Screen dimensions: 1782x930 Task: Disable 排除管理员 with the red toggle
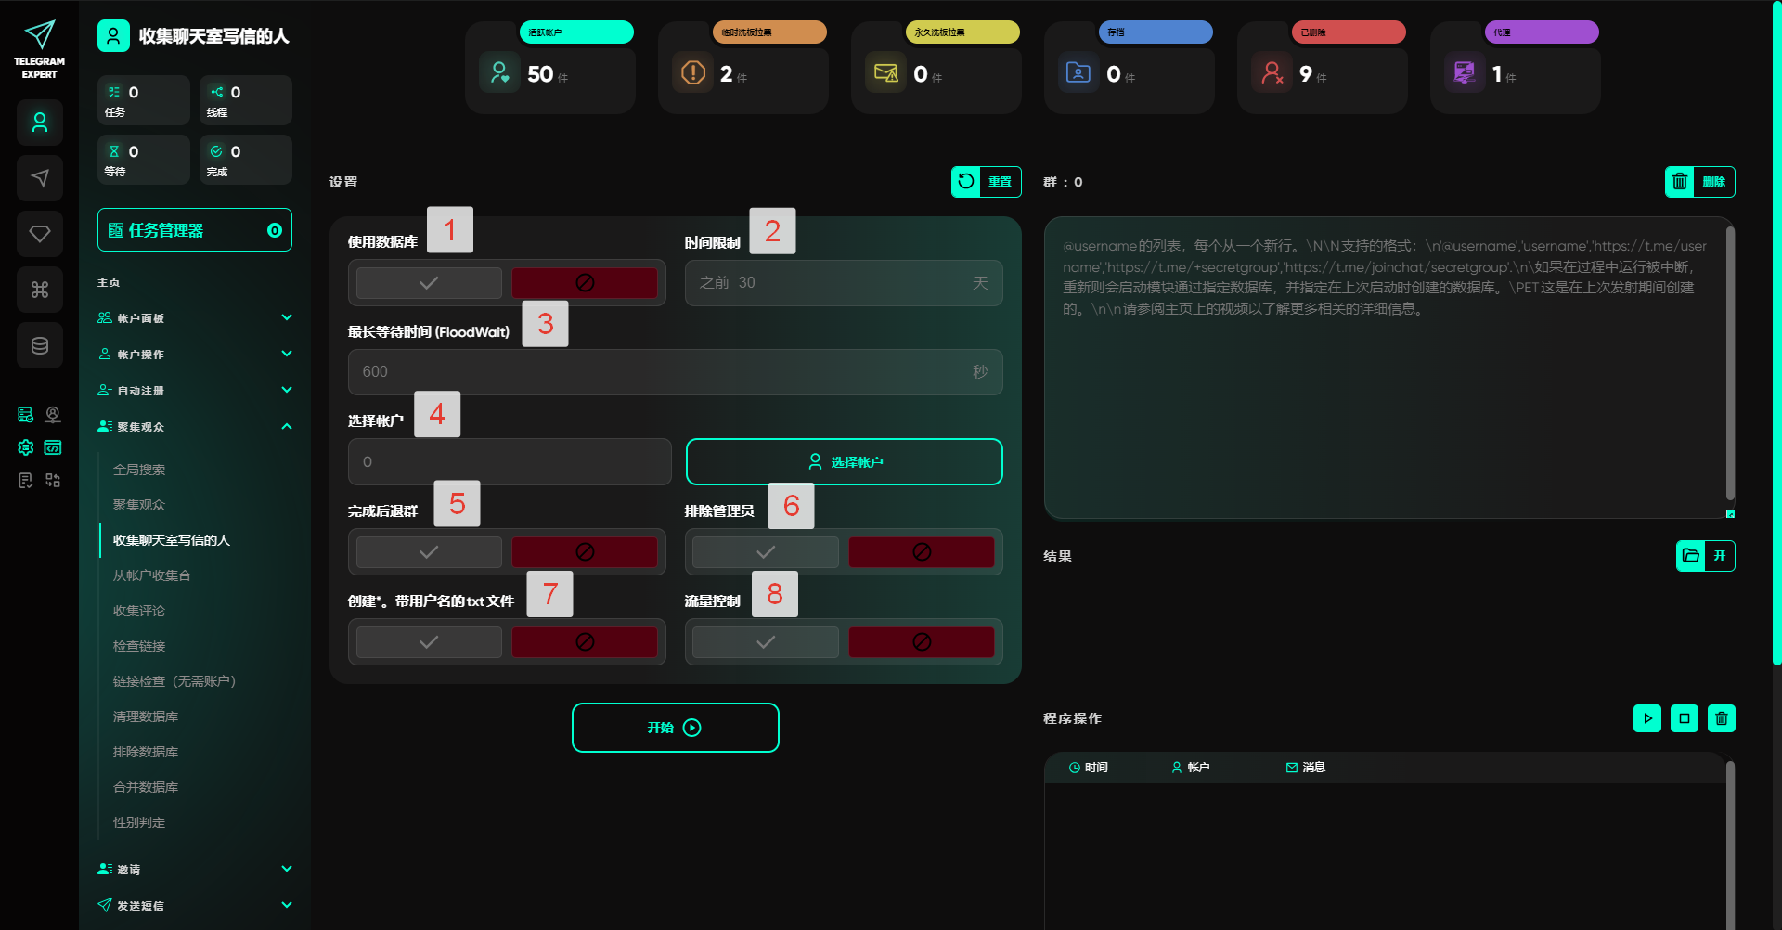point(921,552)
